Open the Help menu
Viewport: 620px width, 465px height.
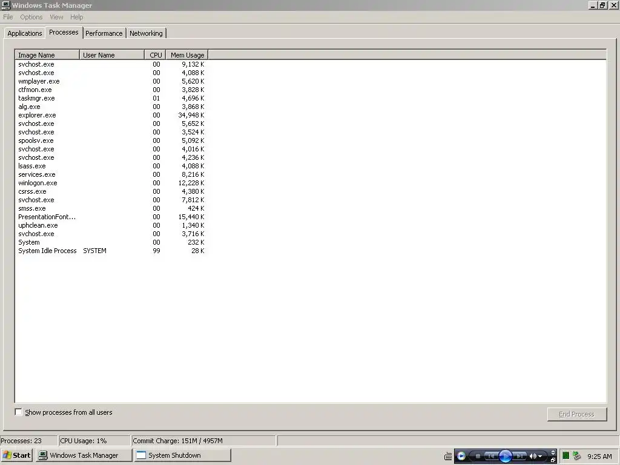[x=77, y=17]
